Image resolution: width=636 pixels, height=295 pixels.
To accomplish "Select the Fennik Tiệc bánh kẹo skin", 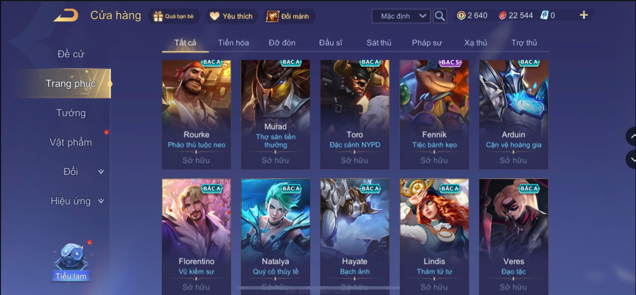I will click(434, 115).
